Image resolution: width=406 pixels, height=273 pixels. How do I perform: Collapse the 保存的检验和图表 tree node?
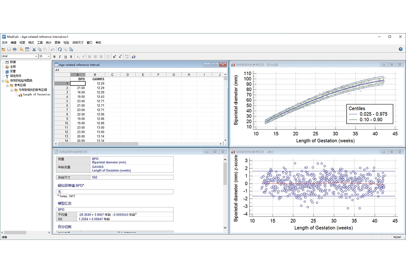3,81
